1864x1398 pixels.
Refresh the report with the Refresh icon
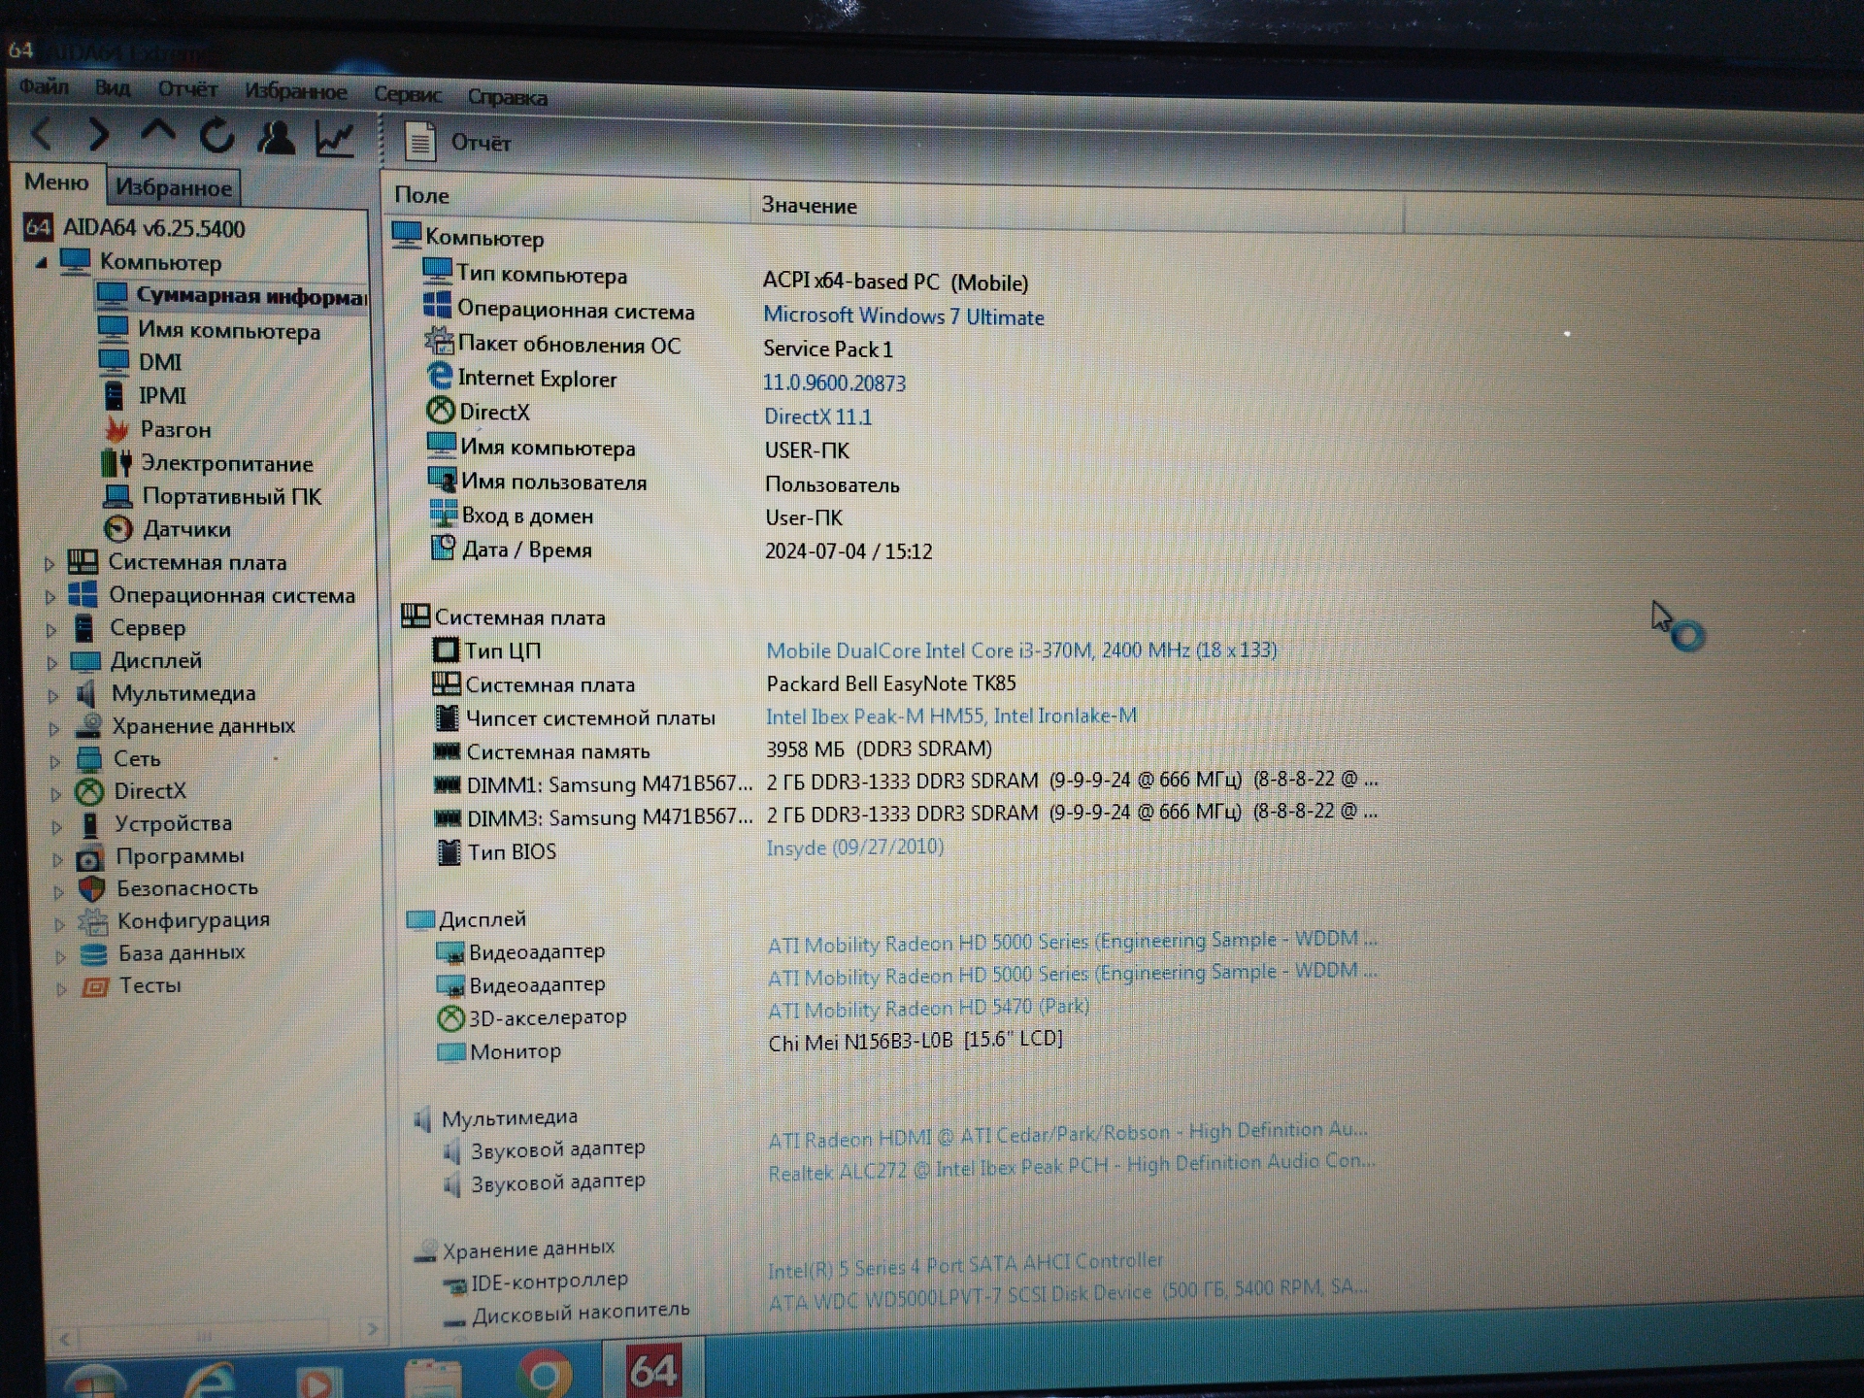point(216,135)
